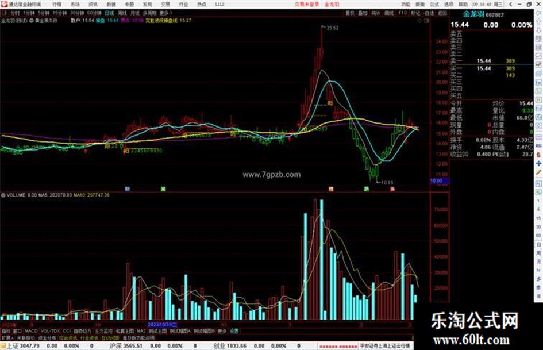543x350 pixels.
Task: Open the 综合资讯 tab
Action: pos(68,337)
